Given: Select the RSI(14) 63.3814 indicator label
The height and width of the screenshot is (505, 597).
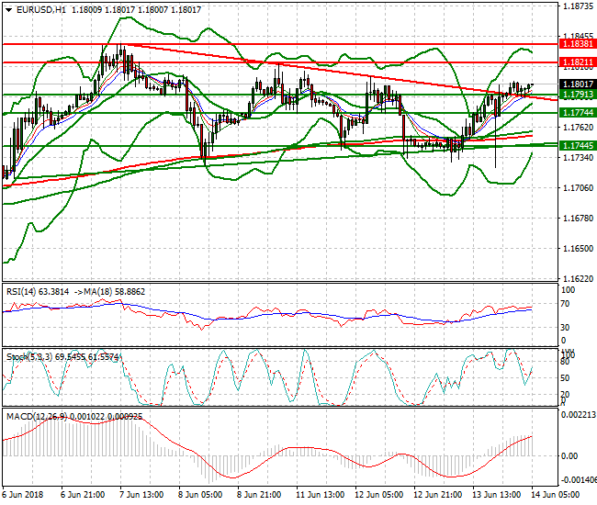Looking at the screenshot, I should 38,292.
